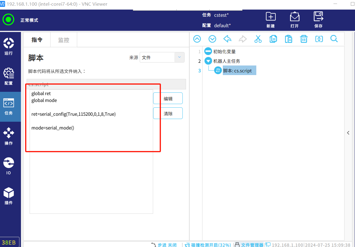Click the green normal mode indicator
This screenshot has width=355, height=247.
tap(8, 20)
